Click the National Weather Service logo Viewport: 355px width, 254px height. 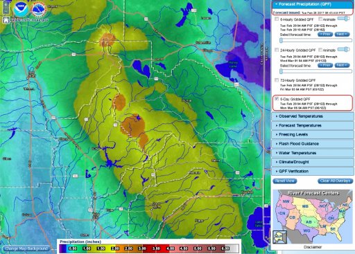tap(39, 10)
